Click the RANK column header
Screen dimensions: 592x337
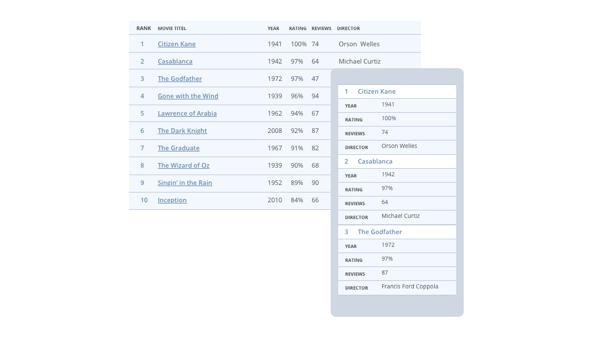tap(143, 28)
